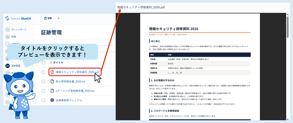Click the preview vertical scrollbar thumb

(288, 27)
